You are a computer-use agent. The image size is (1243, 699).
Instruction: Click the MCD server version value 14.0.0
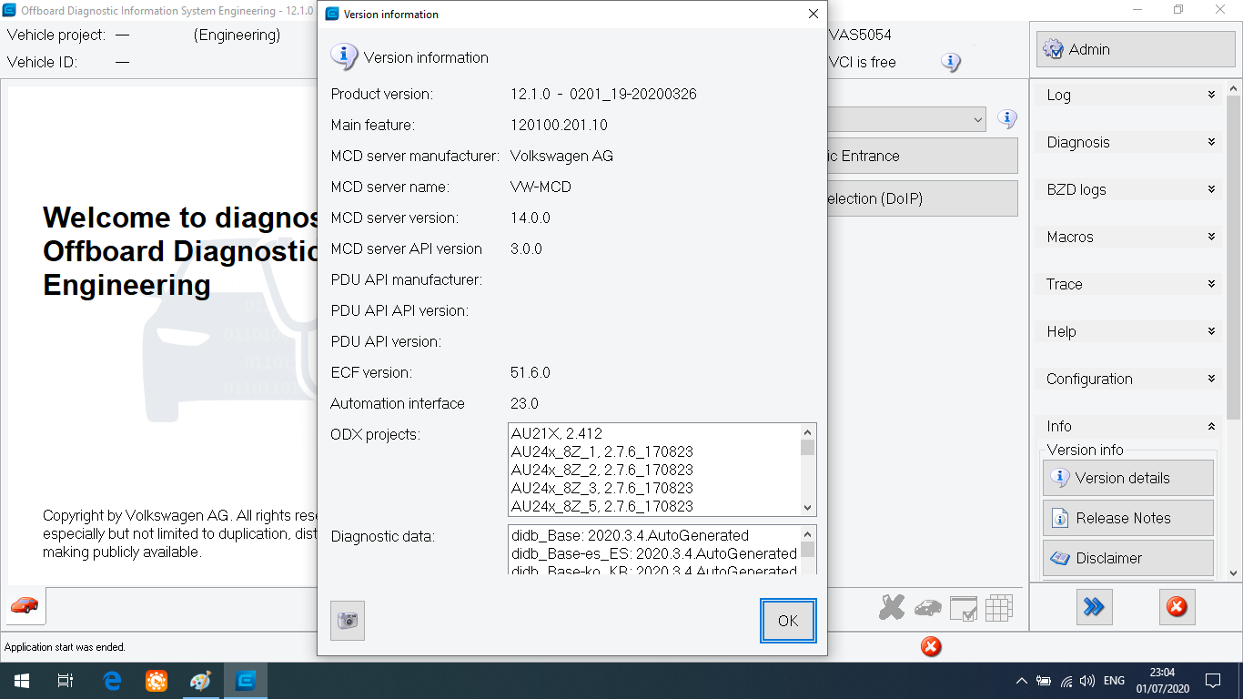[531, 218]
